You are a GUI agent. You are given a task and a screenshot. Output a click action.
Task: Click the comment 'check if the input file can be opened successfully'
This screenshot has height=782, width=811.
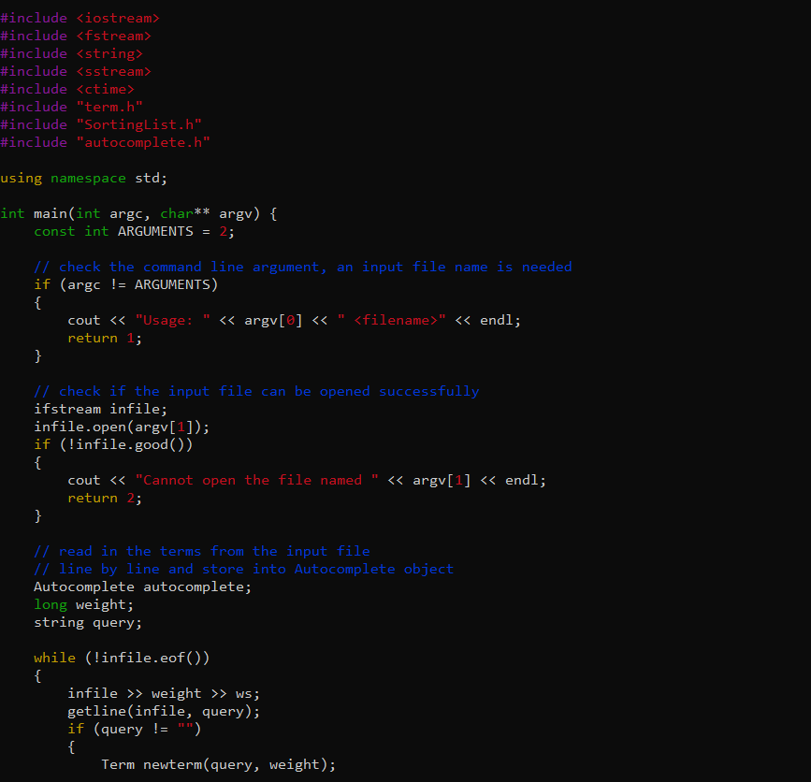(256, 392)
